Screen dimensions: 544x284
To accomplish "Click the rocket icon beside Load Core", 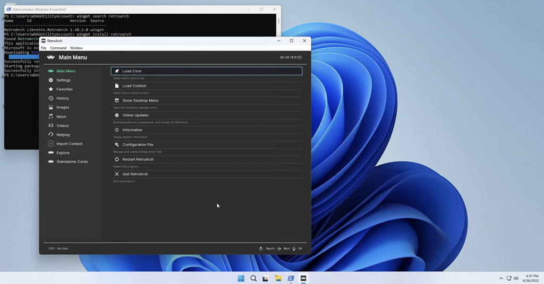I will point(117,71).
